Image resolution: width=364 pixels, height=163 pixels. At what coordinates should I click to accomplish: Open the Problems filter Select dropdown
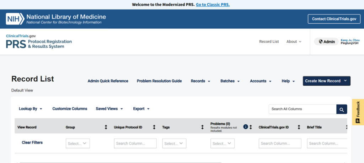pos(223,144)
